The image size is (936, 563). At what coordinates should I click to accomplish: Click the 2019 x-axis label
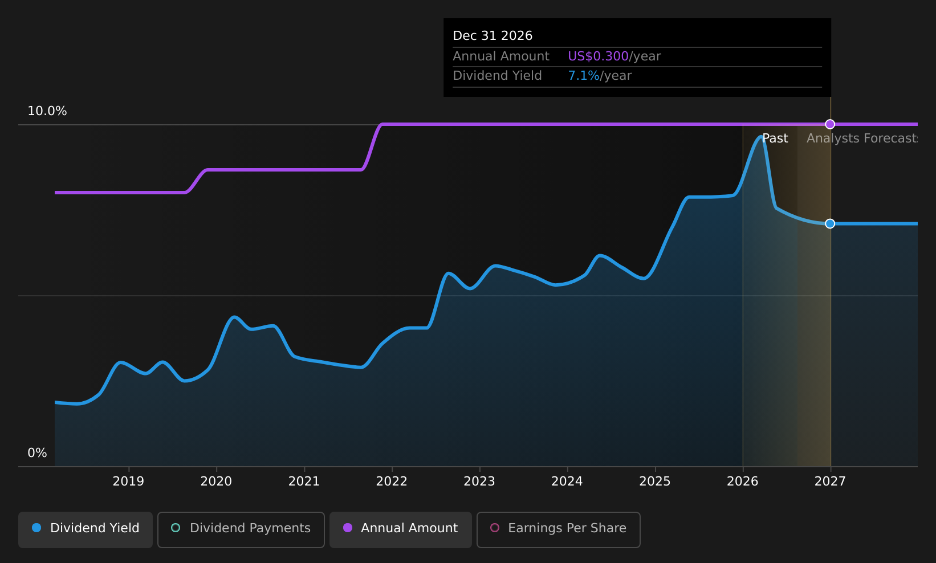point(128,482)
